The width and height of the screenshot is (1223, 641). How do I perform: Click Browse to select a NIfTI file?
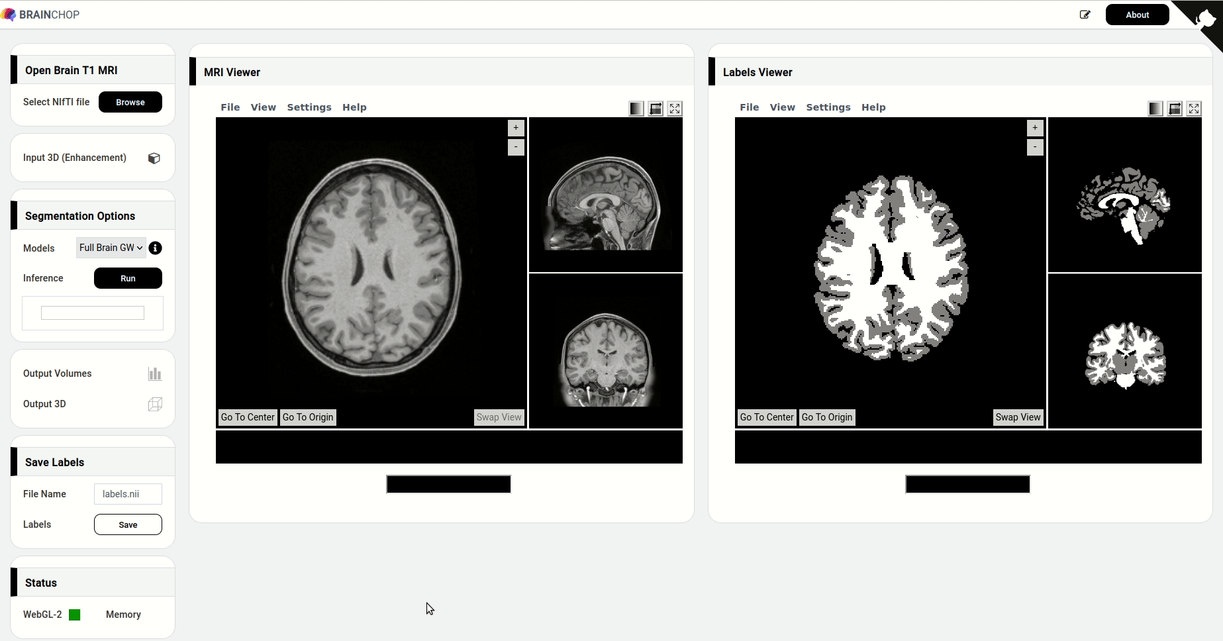click(x=130, y=102)
